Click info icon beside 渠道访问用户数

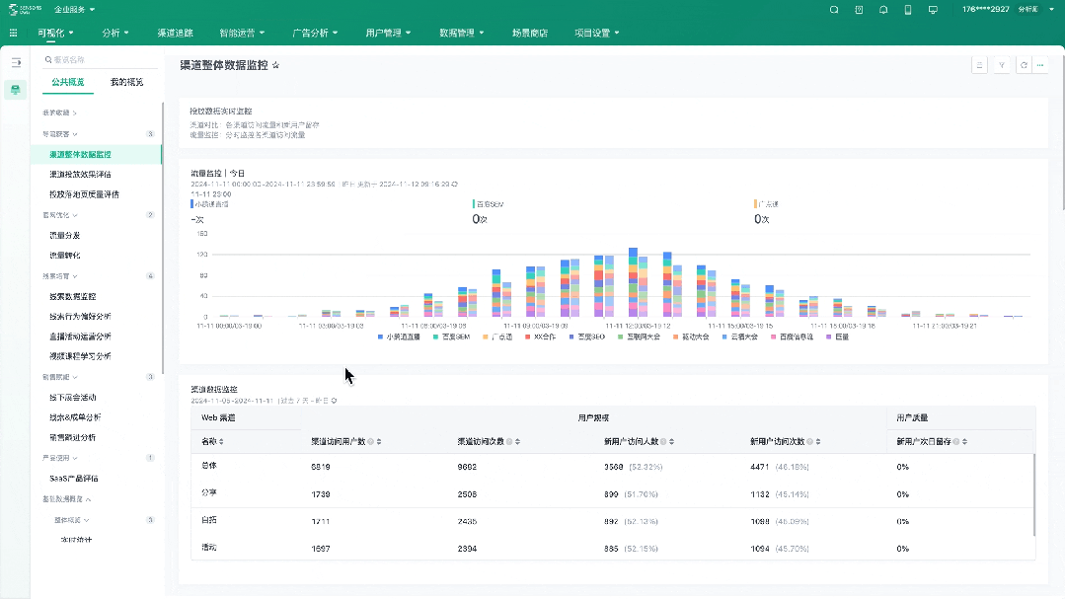coord(371,441)
